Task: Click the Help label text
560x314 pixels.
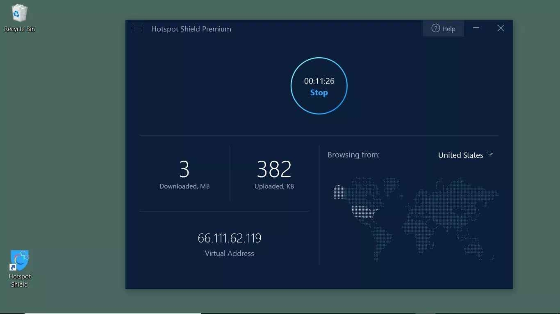Action: tap(449, 29)
